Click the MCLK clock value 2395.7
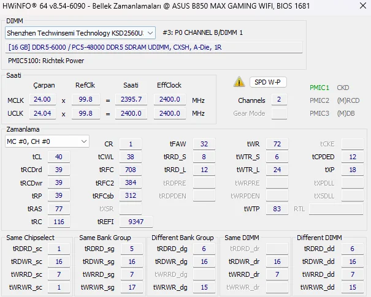This screenshot has height=297, width=371. click(131, 99)
